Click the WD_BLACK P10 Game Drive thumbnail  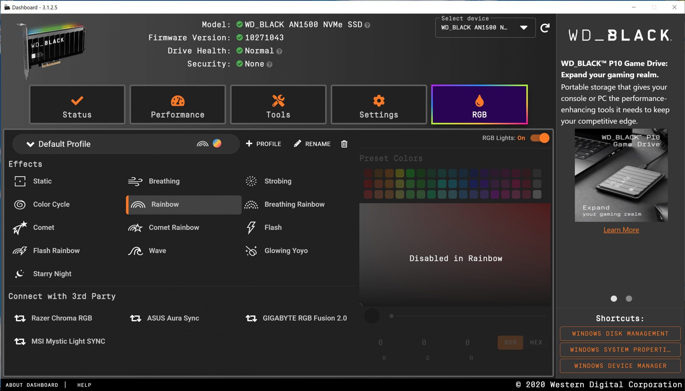pyautogui.click(x=621, y=175)
